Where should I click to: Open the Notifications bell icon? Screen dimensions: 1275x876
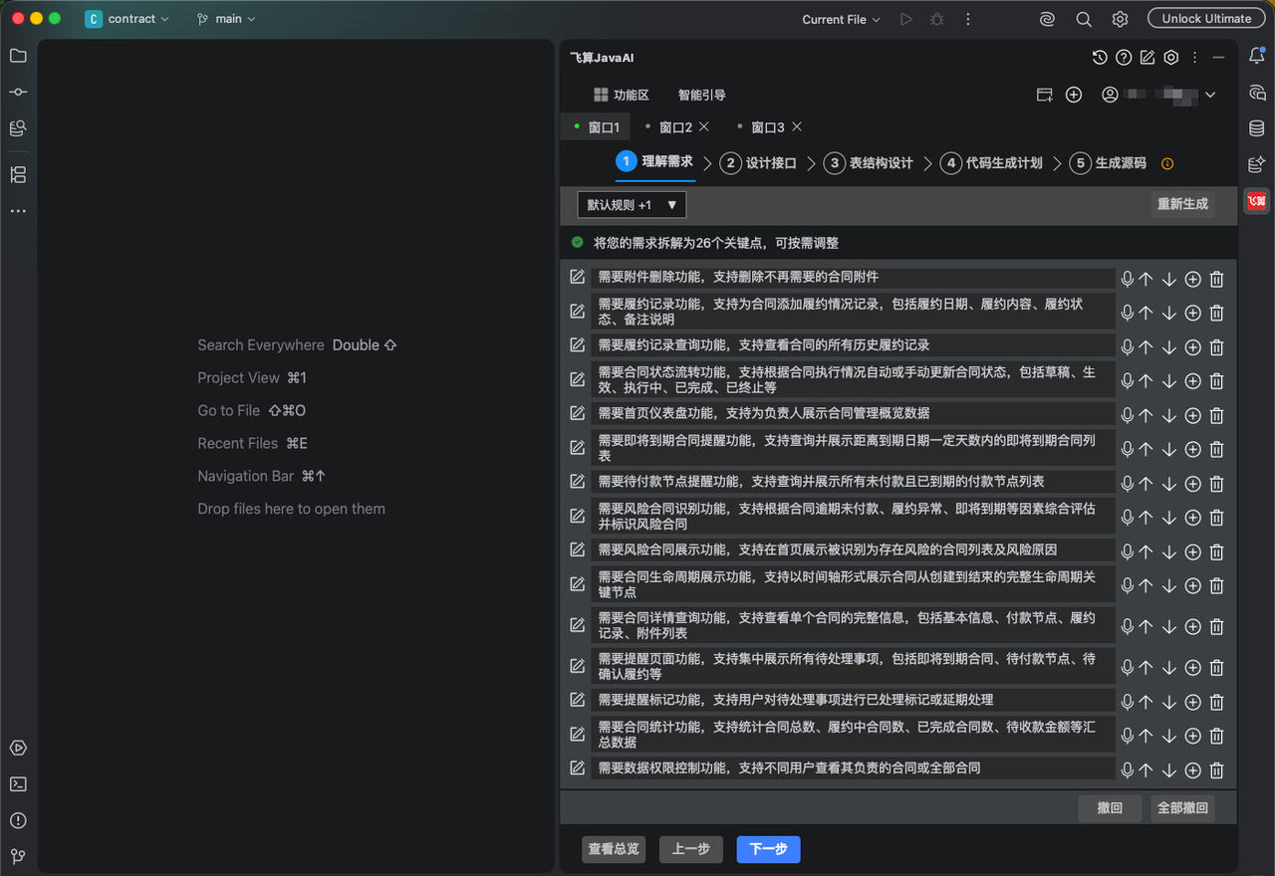point(1257,56)
